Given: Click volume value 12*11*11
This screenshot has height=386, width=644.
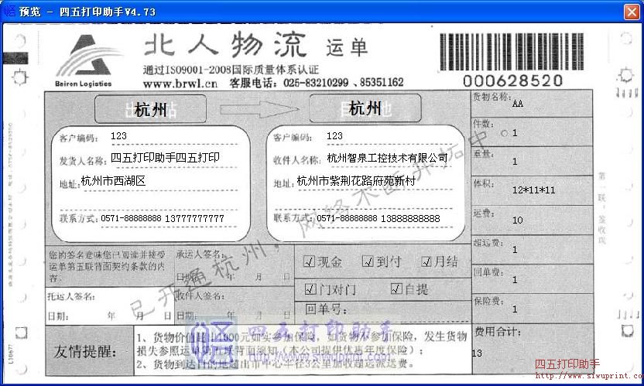Looking at the screenshot, I should click(534, 190).
